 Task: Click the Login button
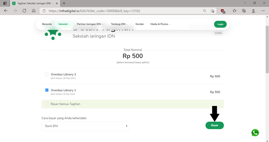pos(220,24)
